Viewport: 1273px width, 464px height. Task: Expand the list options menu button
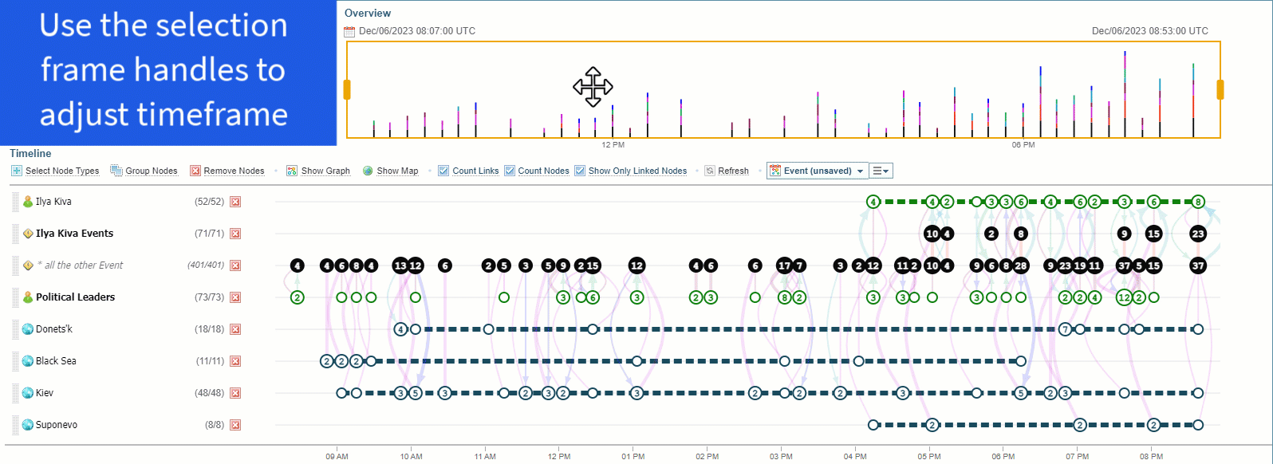pos(881,171)
